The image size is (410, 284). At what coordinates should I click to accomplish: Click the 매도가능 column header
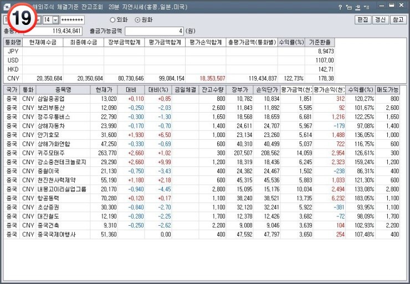[387, 90]
